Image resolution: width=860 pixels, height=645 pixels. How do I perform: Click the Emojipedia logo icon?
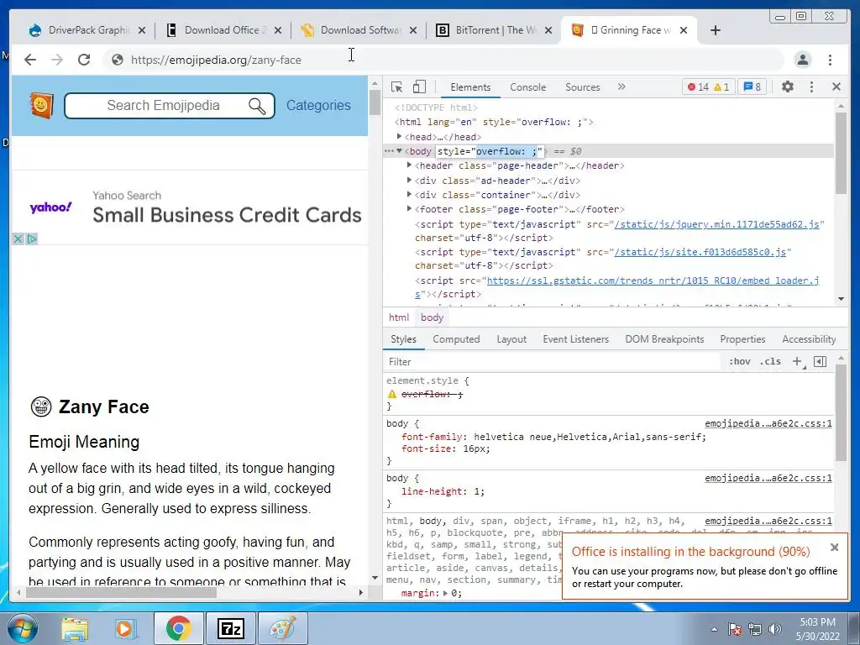pos(41,105)
